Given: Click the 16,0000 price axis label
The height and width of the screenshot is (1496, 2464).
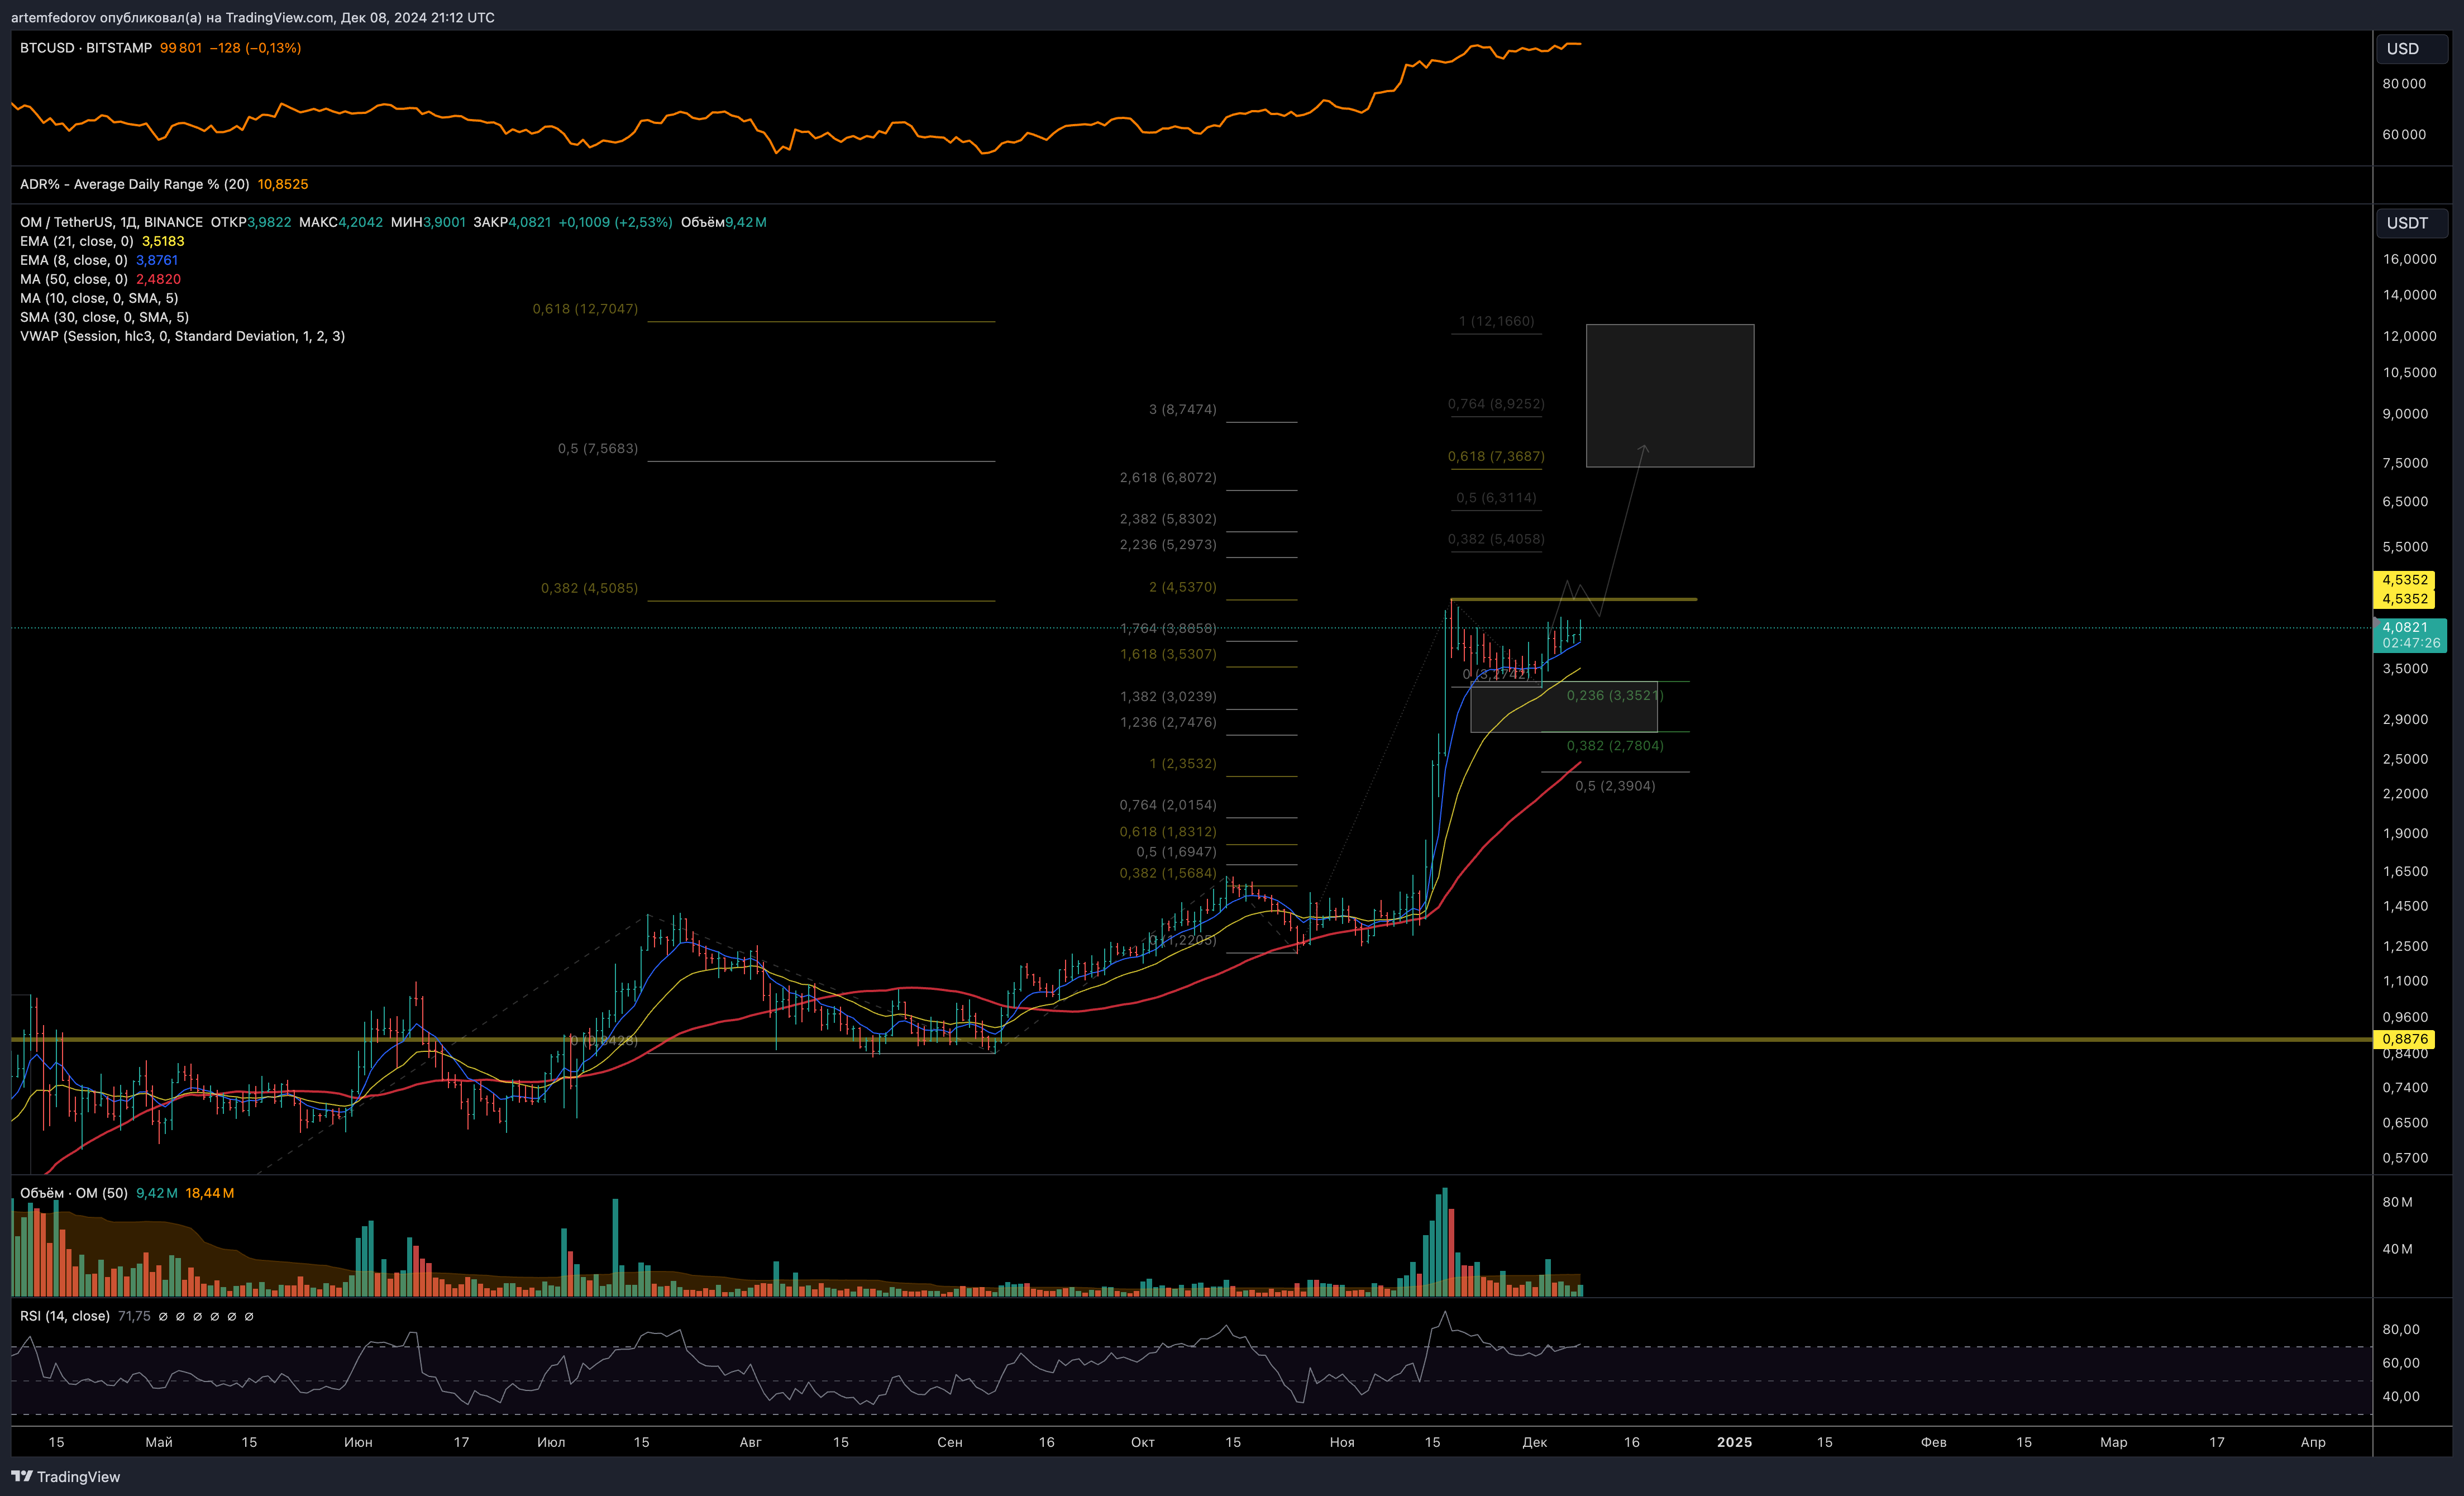Looking at the screenshot, I should tap(2409, 259).
